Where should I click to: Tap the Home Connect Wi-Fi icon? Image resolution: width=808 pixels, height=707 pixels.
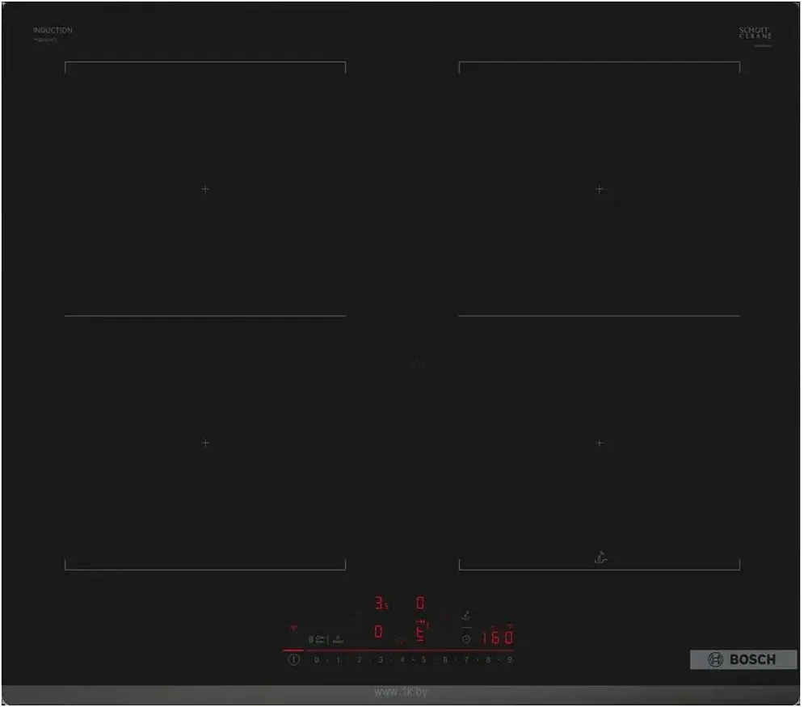click(293, 628)
